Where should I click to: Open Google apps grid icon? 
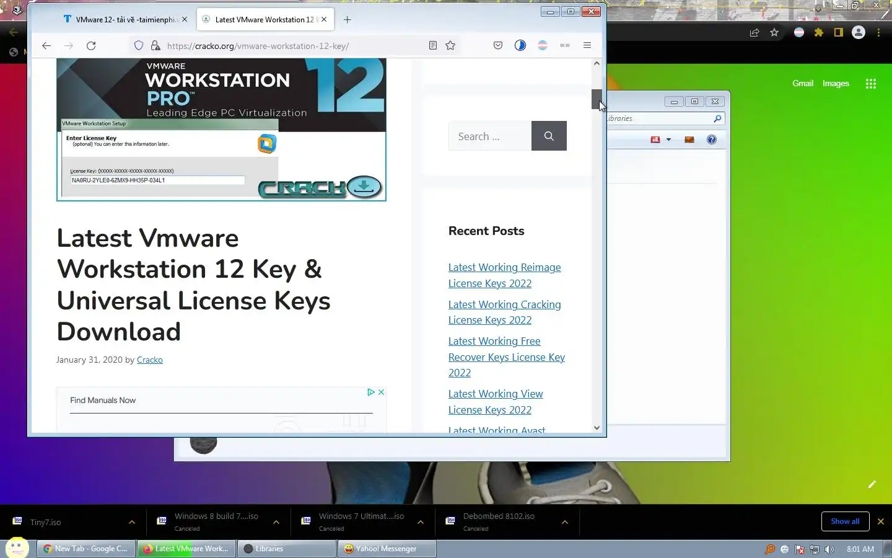click(871, 84)
